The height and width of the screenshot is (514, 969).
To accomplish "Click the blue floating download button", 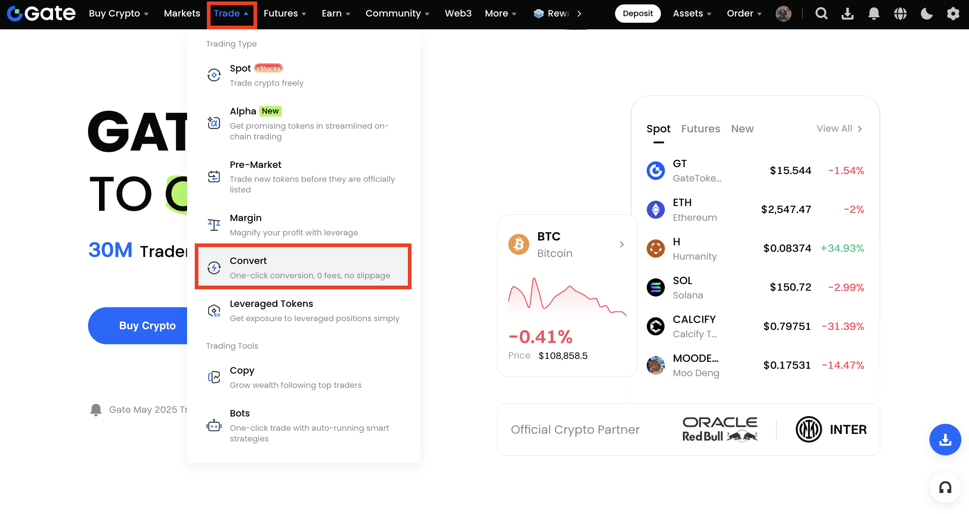I will (x=945, y=440).
